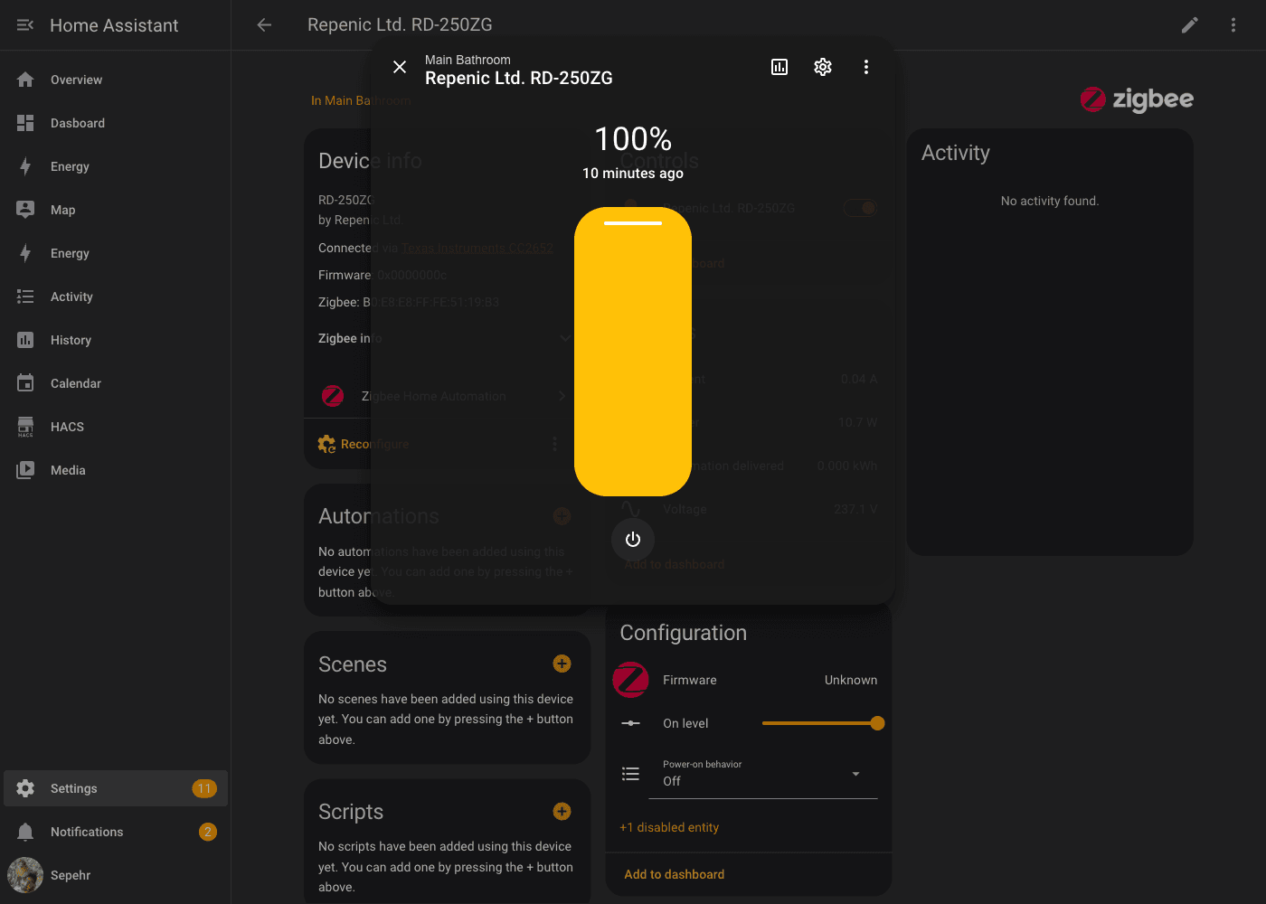The height and width of the screenshot is (904, 1266).
Task: Open Map in sidebar
Action: (116, 210)
